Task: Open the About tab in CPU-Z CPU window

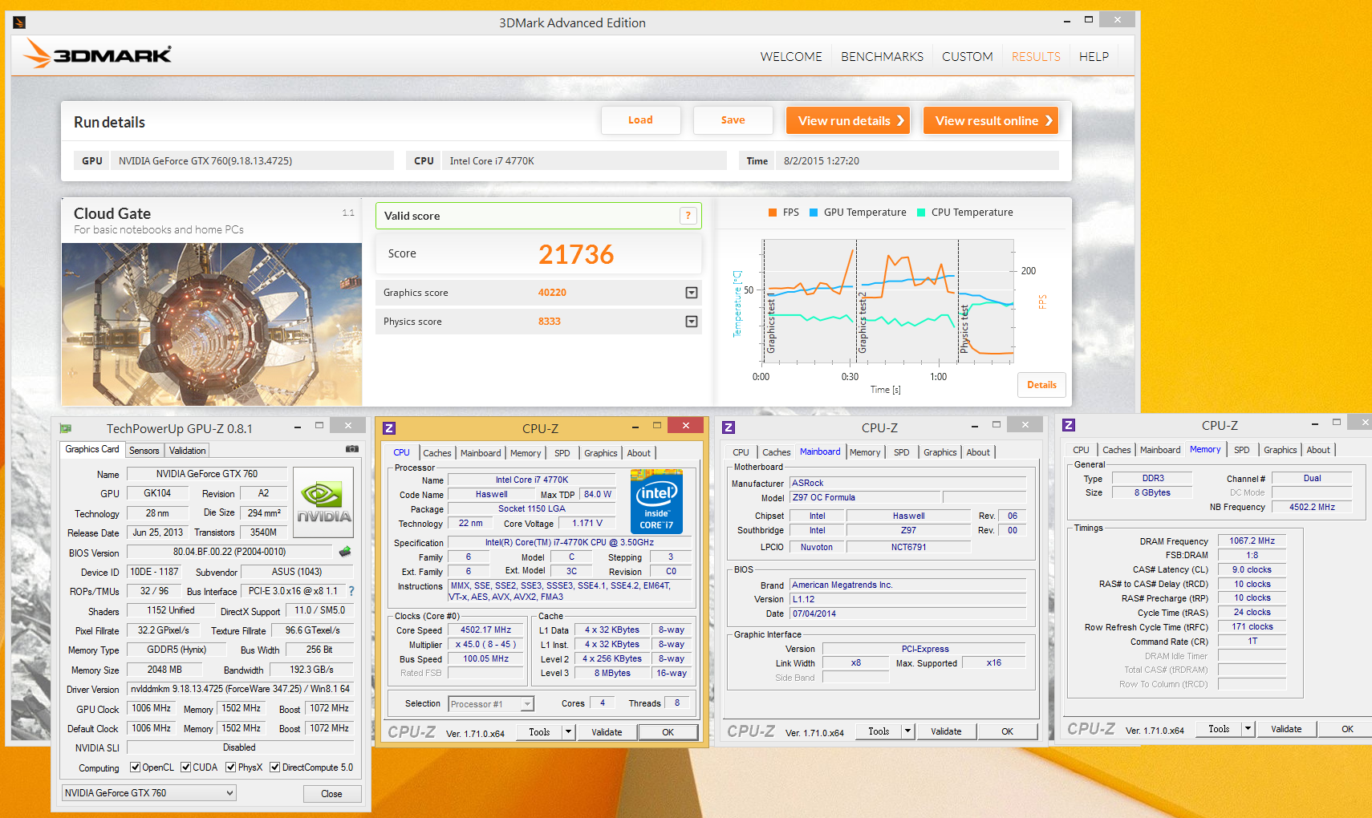Action: (x=639, y=453)
